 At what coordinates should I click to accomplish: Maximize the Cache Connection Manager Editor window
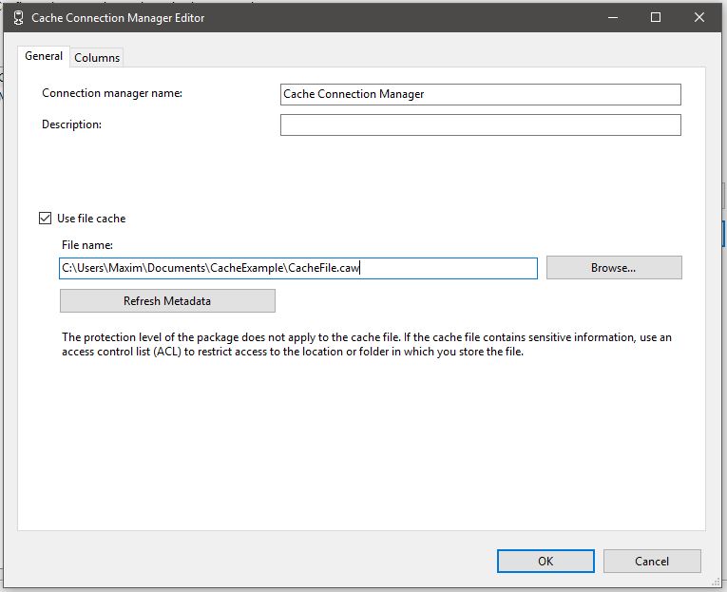[656, 18]
